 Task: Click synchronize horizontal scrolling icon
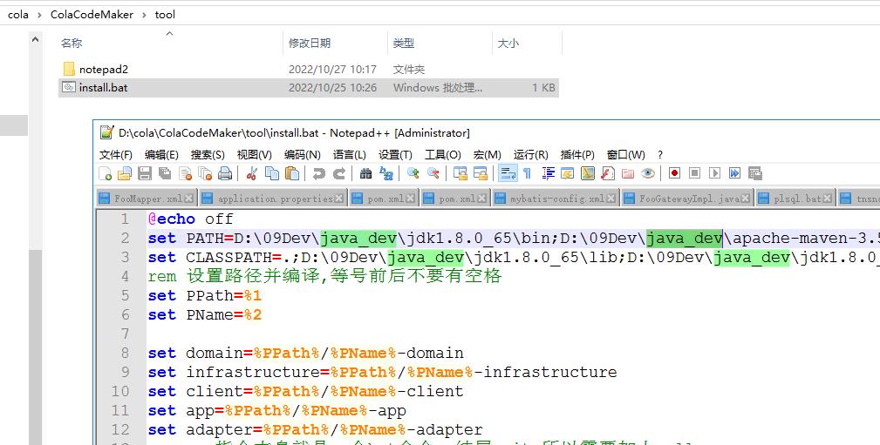[481, 174]
